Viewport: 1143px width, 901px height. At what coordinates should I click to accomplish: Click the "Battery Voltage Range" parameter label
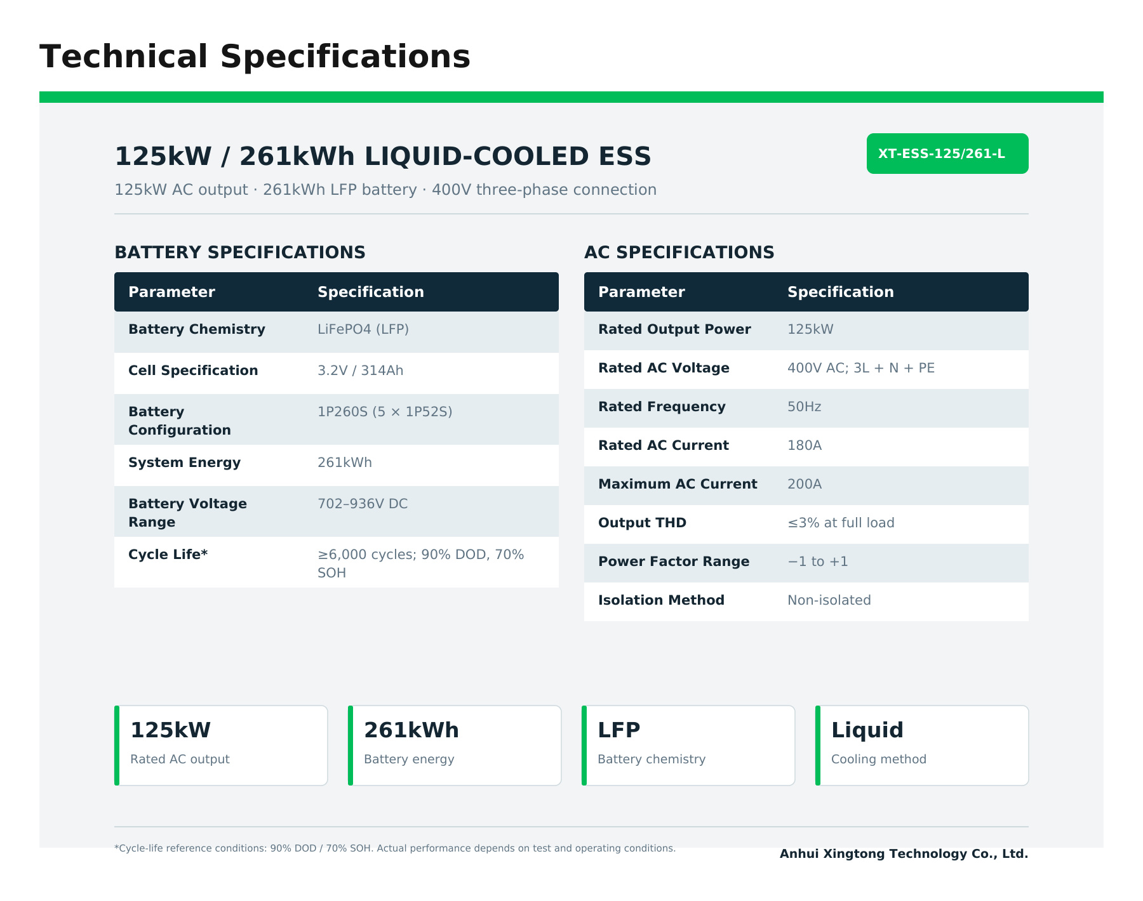point(187,513)
